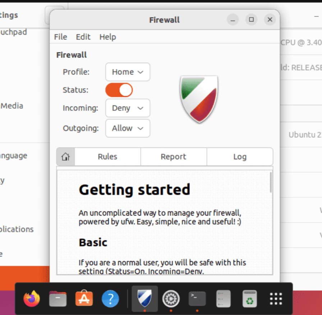Open the Edit menu
322x315 pixels.
pos(83,37)
